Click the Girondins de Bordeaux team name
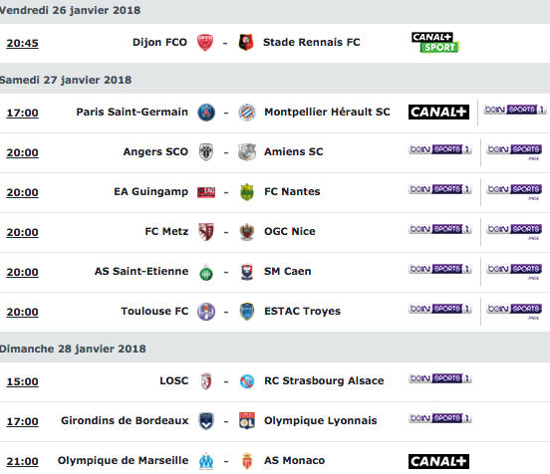Image resolution: width=550 pixels, height=474 pixels. (125, 420)
